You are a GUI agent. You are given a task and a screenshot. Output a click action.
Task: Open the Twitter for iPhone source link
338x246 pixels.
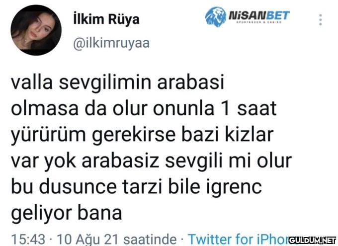(x=238, y=239)
